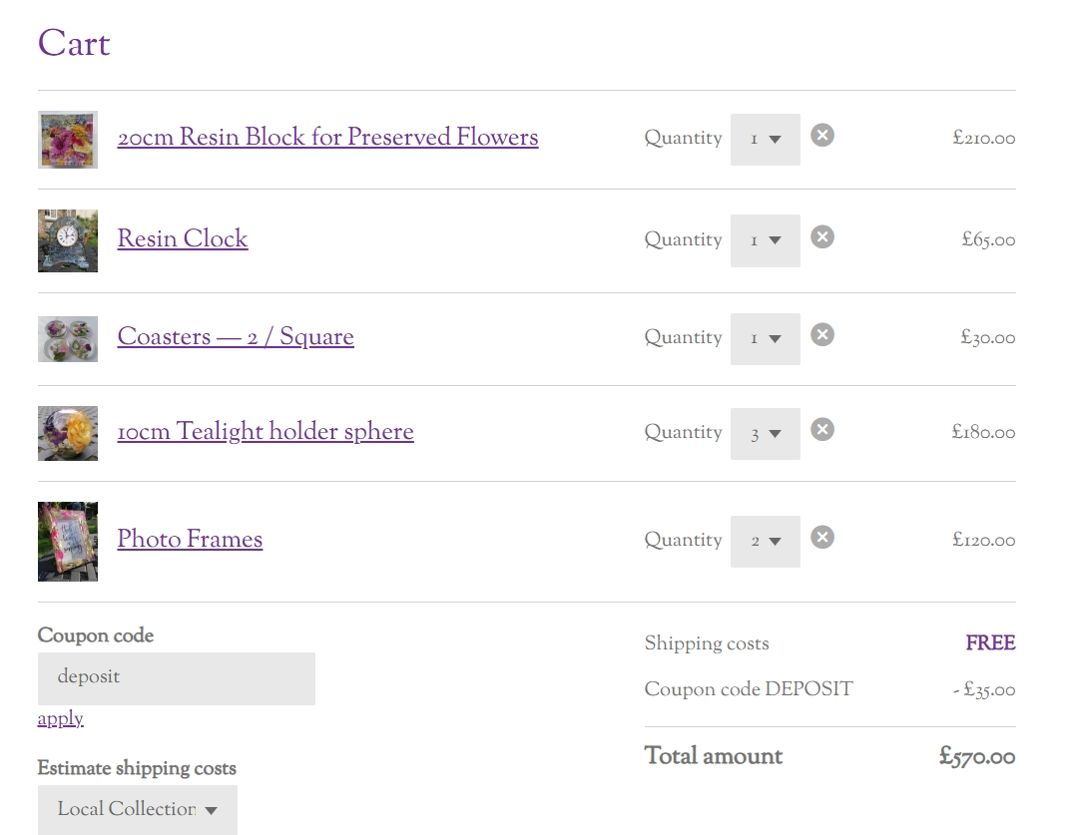Click the apply coupon link
This screenshot has height=835, width=1068.
pyautogui.click(x=61, y=718)
